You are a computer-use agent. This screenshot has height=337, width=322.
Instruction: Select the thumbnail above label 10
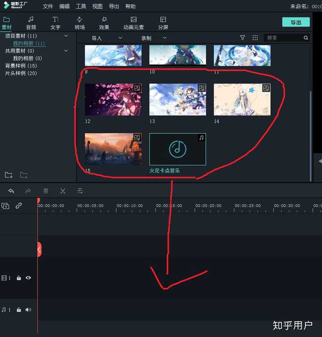[x=178, y=55]
